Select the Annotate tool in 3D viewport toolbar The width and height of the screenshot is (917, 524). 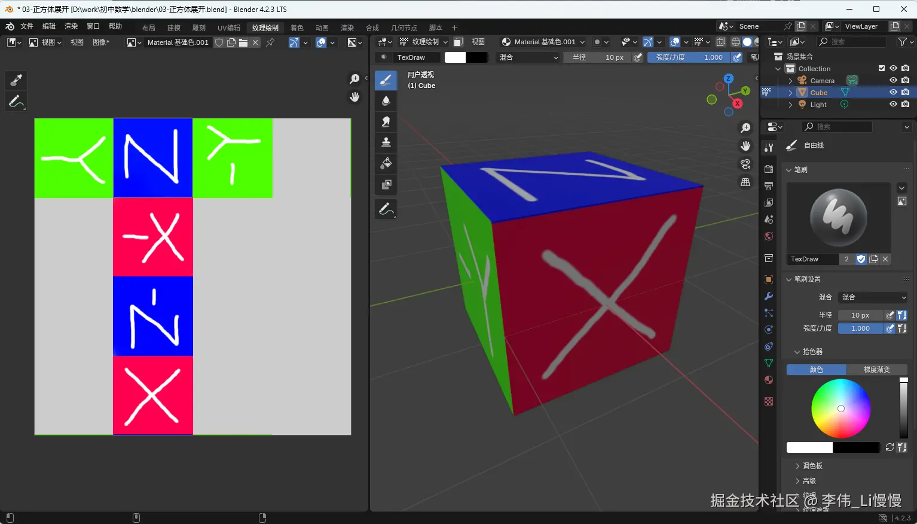[x=386, y=209]
